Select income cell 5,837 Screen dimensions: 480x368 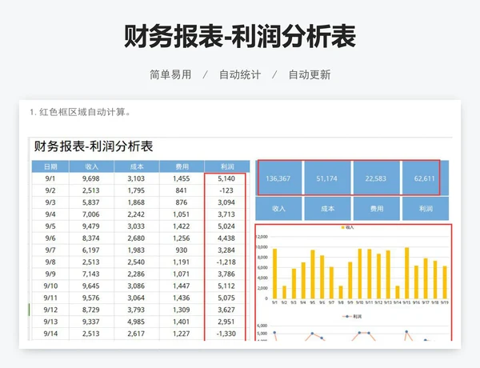click(91, 202)
